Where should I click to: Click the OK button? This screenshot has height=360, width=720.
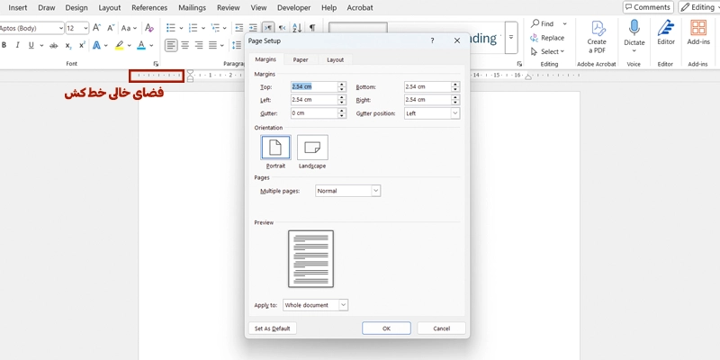coord(386,328)
